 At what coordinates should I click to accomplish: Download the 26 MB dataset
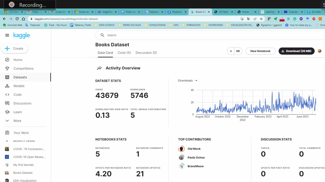pyautogui.click(x=296, y=51)
